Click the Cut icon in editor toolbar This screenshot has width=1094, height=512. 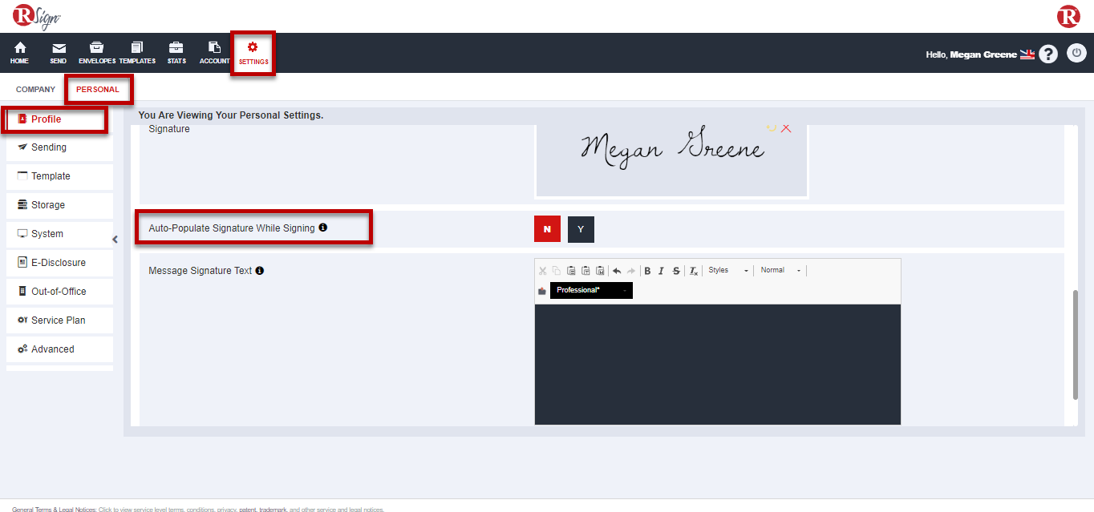click(543, 271)
